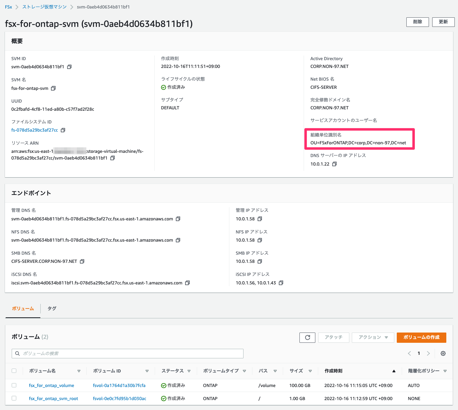Open the アクション dropdown menu

[x=373, y=337]
